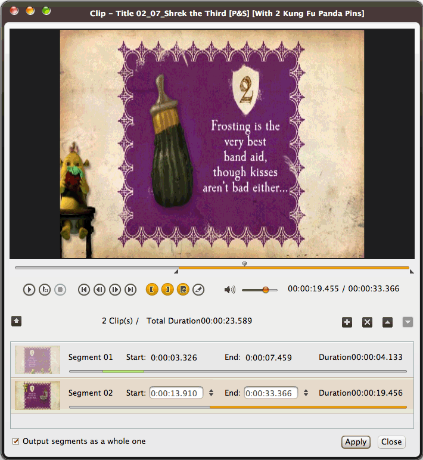Jump to the segment end

pos(130,290)
